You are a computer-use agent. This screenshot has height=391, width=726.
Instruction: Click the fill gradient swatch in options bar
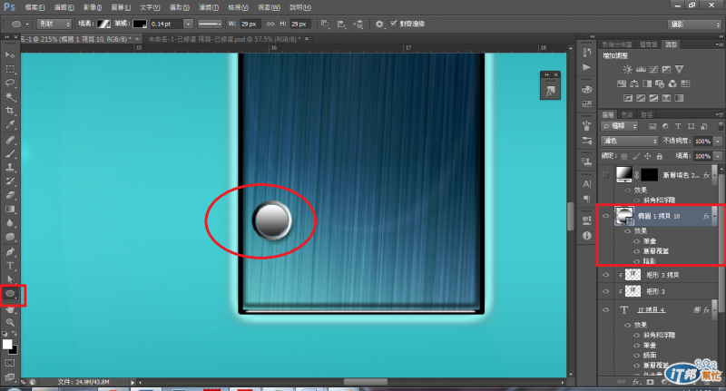point(103,24)
